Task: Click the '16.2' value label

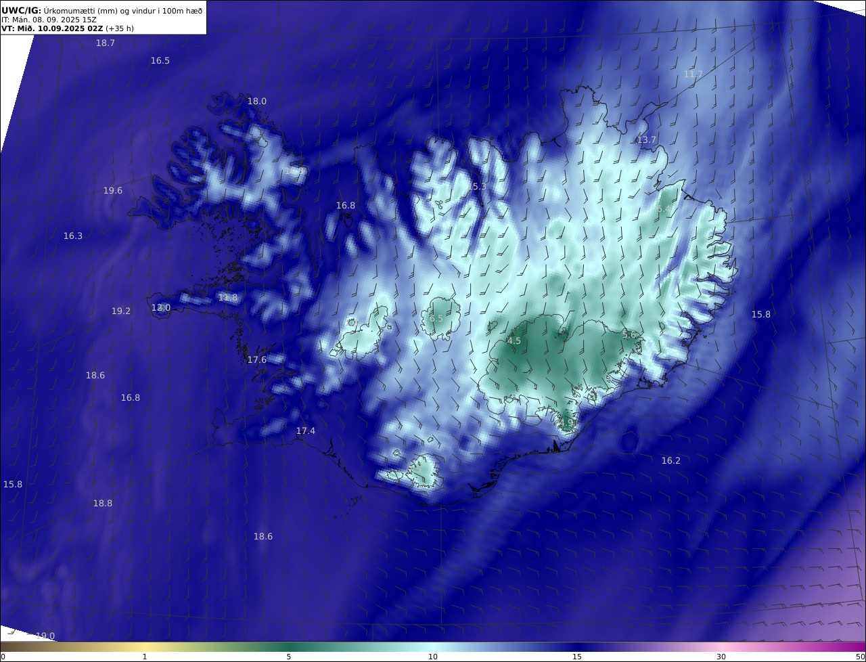Action: pyautogui.click(x=671, y=460)
